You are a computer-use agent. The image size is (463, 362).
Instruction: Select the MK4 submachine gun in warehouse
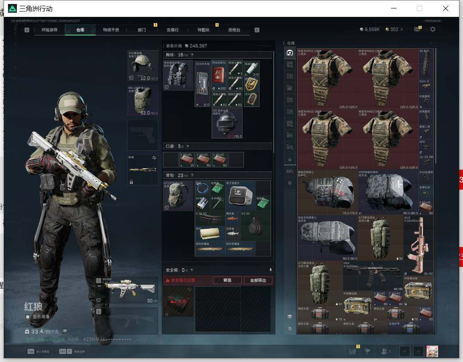point(373,275)
